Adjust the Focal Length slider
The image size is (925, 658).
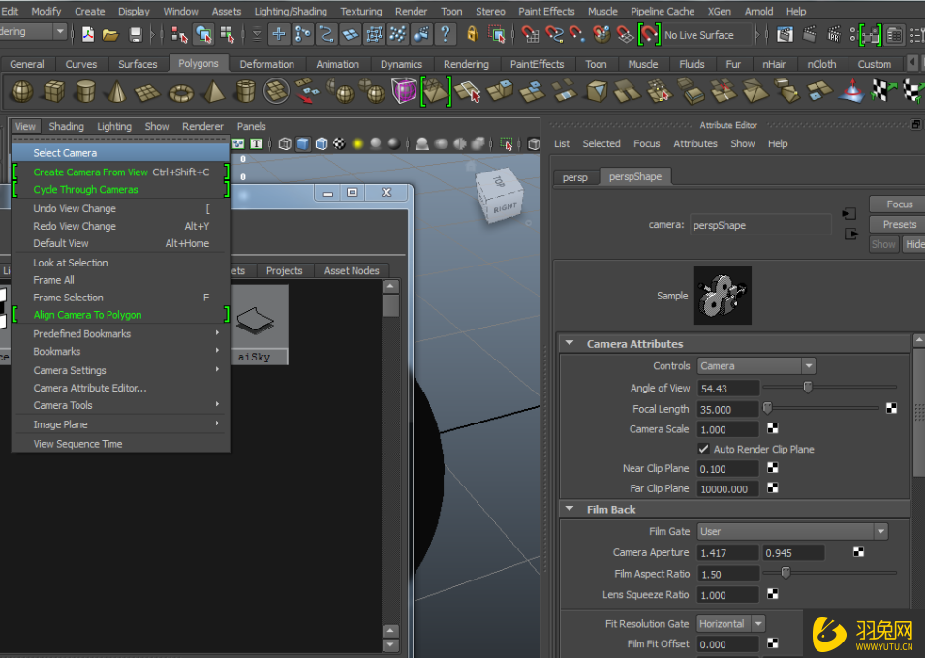pyautogui.click(x=767, y=407)
